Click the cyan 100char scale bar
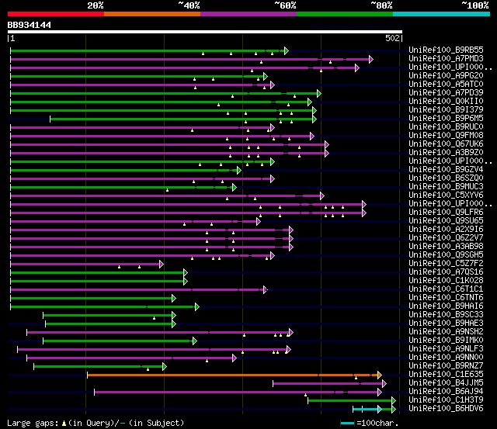 347,424
